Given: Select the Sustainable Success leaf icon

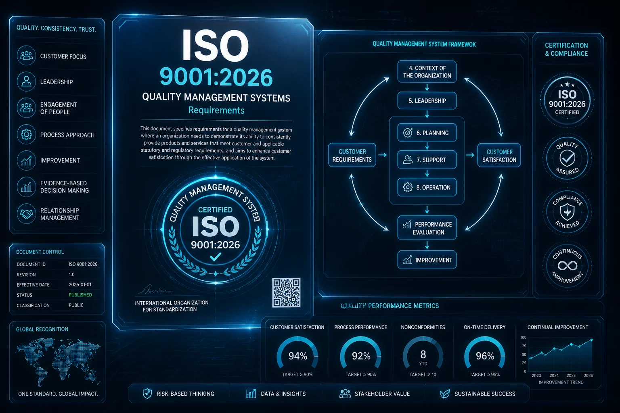Looking at the screenshot, I should 445,394.
